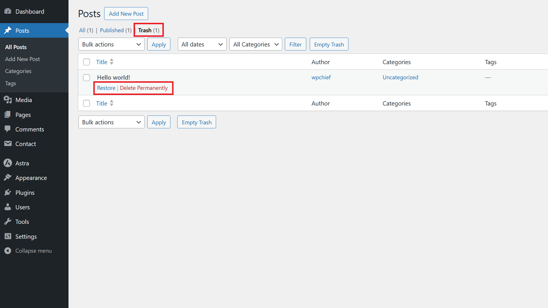Open the Trash tab view

point(148,30)
